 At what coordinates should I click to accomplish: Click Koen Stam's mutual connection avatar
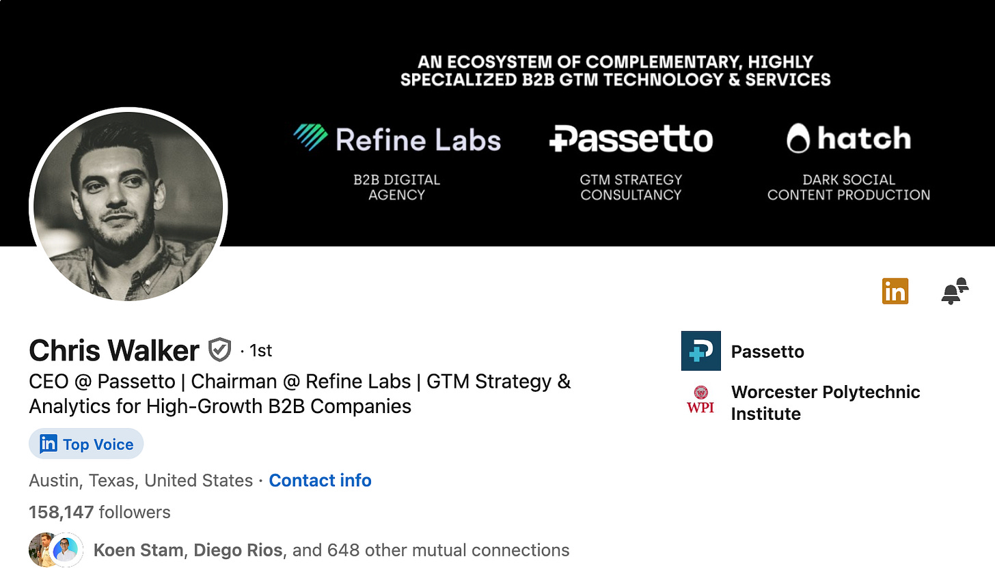[40, 550]
